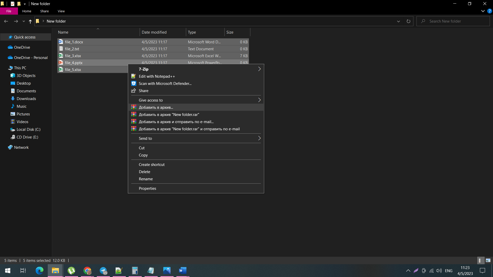Click WinRAR icon beside 'Добавить в архив...'
The width and height of the screenshot is (493, 277).
point(134,107)
